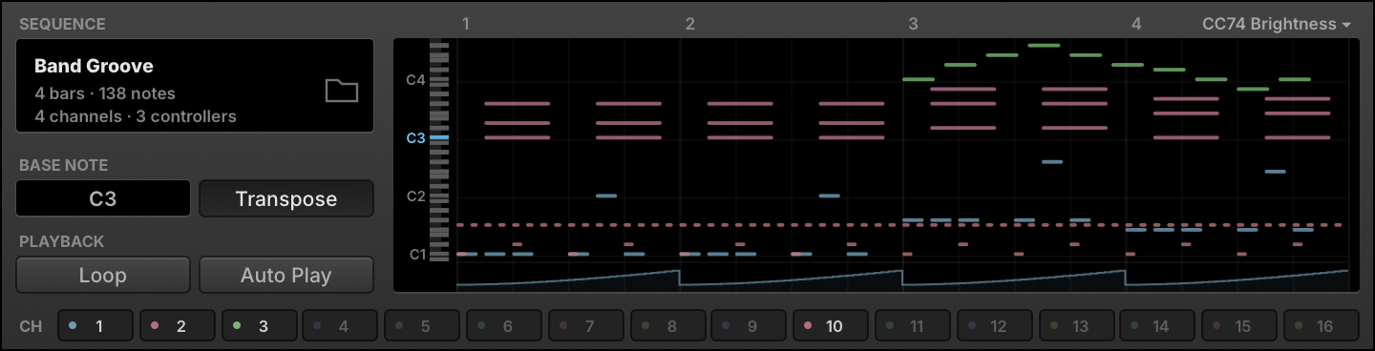Screen dimensions: 1375x351
Task: Enable channel 15
Action: tap(1239, 325)
